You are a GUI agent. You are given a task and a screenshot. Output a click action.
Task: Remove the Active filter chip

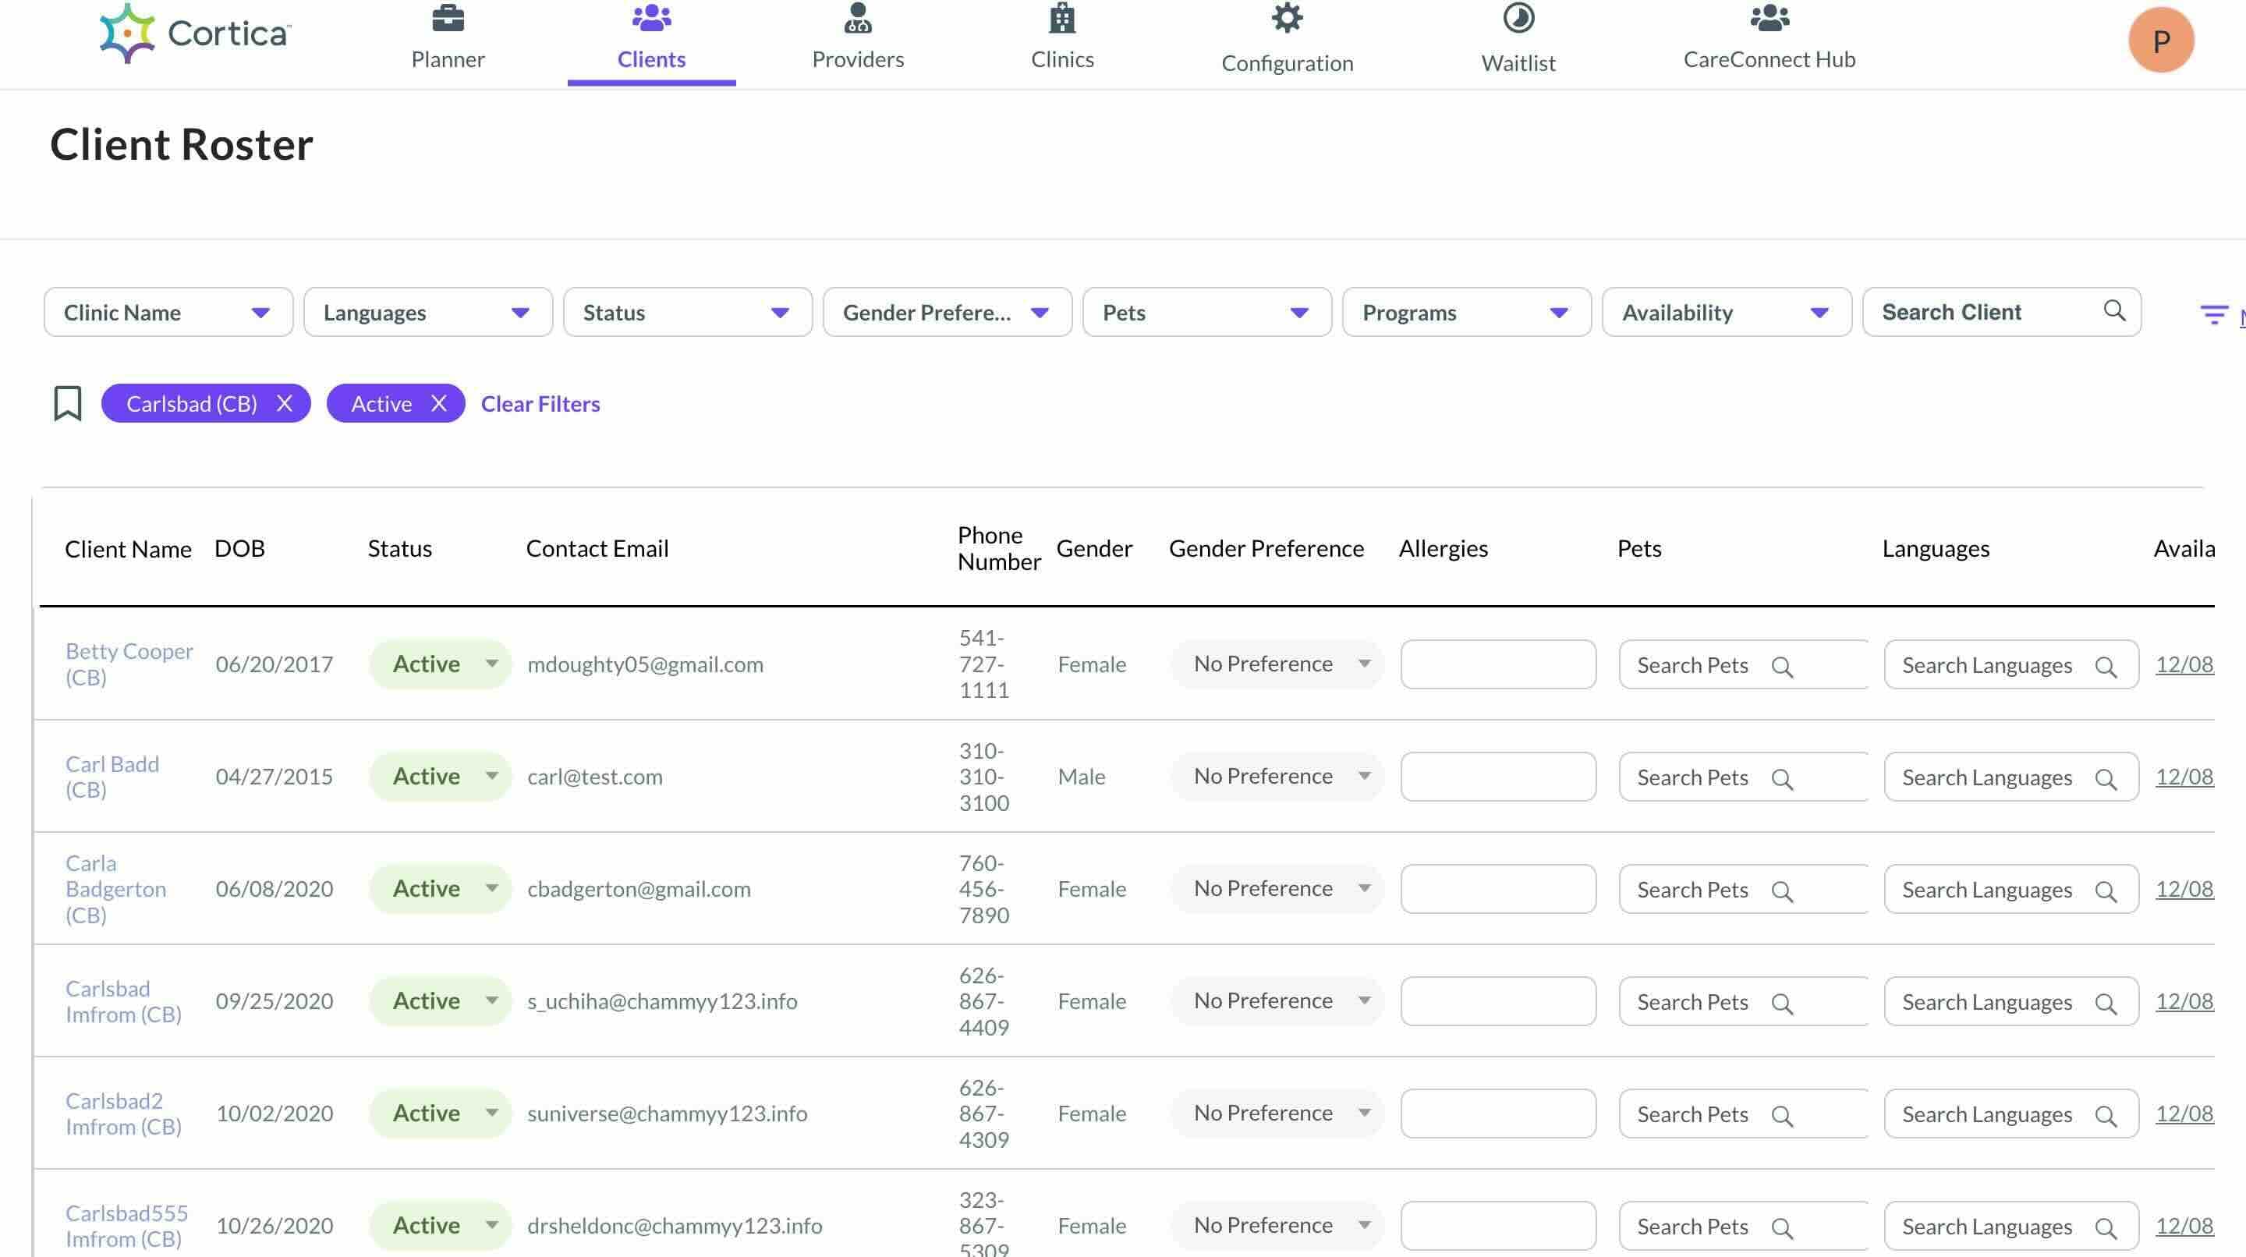coord(438,404)
